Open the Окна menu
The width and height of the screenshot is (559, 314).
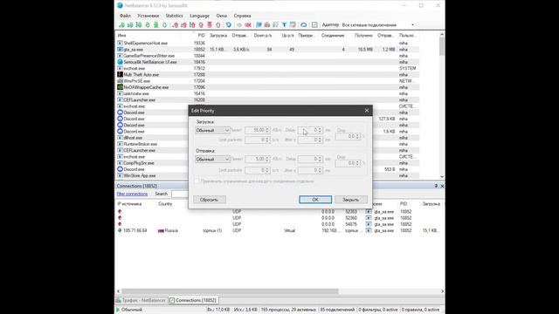point(221,16)
